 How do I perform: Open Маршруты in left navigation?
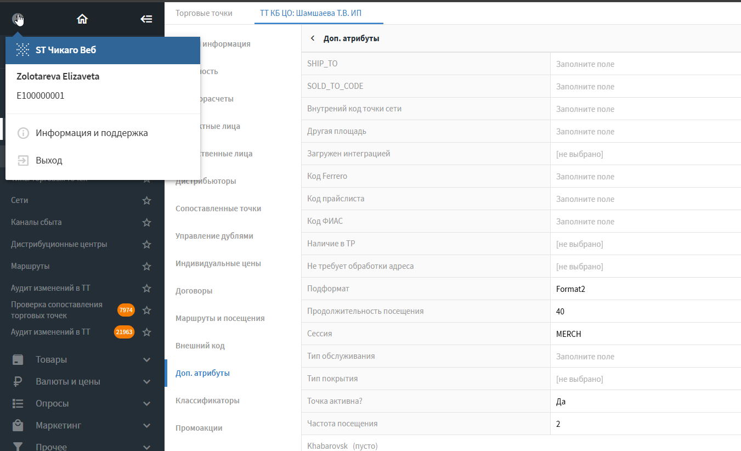[30, 266]
